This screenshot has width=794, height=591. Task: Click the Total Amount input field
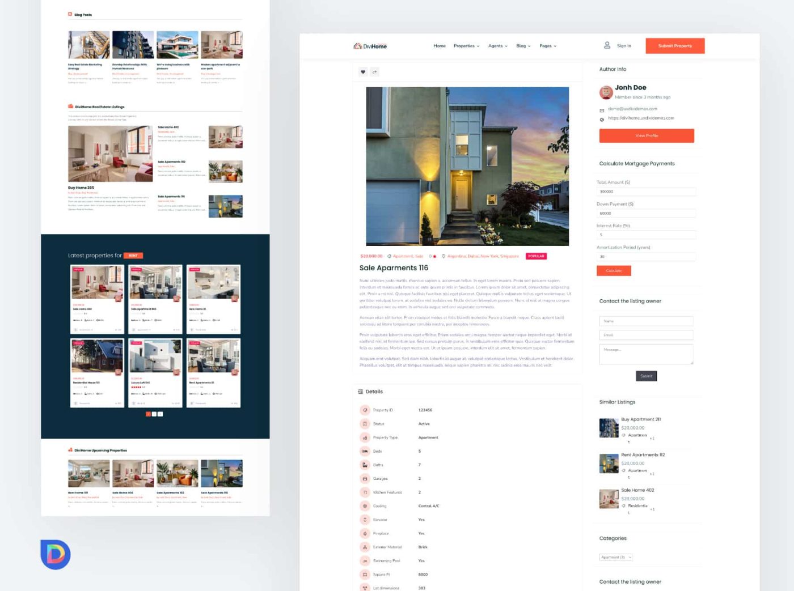646,192
